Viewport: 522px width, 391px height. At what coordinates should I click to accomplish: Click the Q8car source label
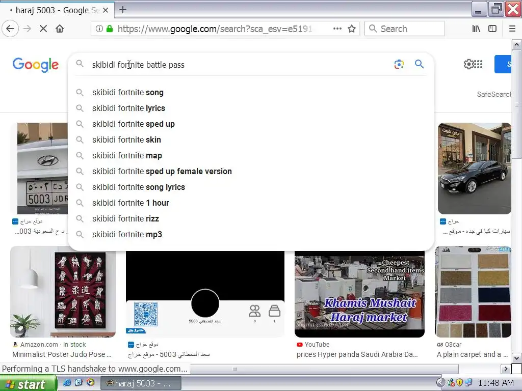(x=453, y=345)
